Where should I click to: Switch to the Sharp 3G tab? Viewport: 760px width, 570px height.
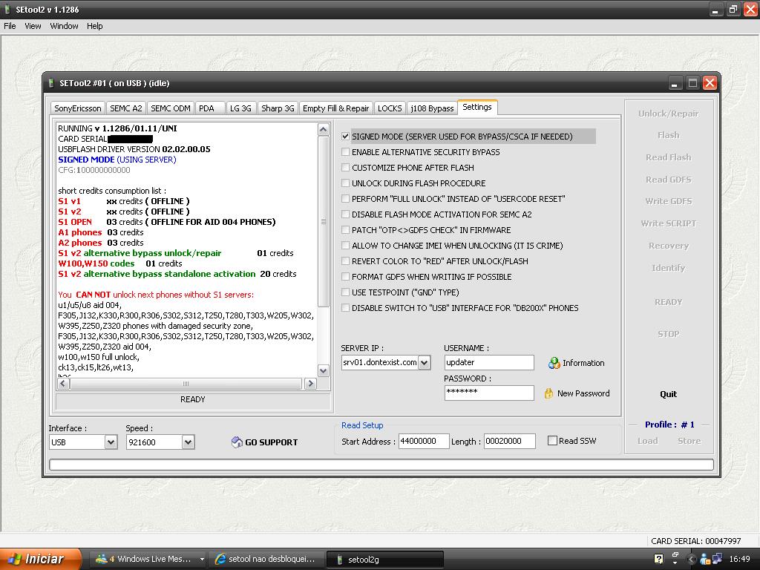pyautogui.click(x=278, y=108)
